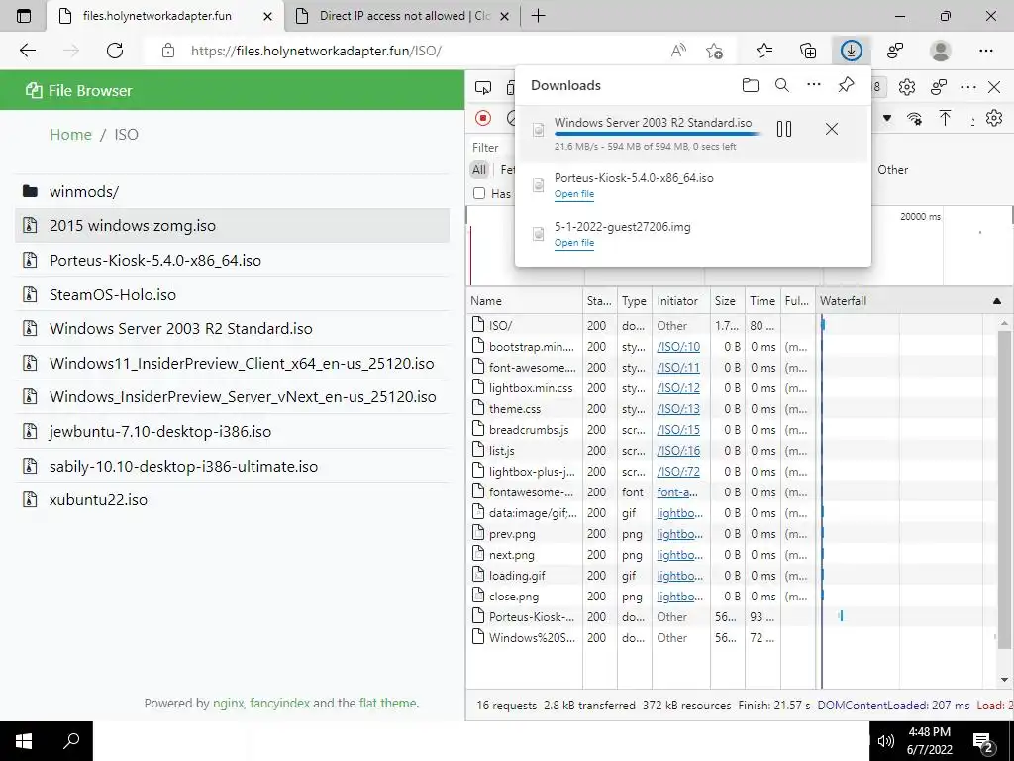
Task: Open a new browser tab
Action: pos(538,16)
